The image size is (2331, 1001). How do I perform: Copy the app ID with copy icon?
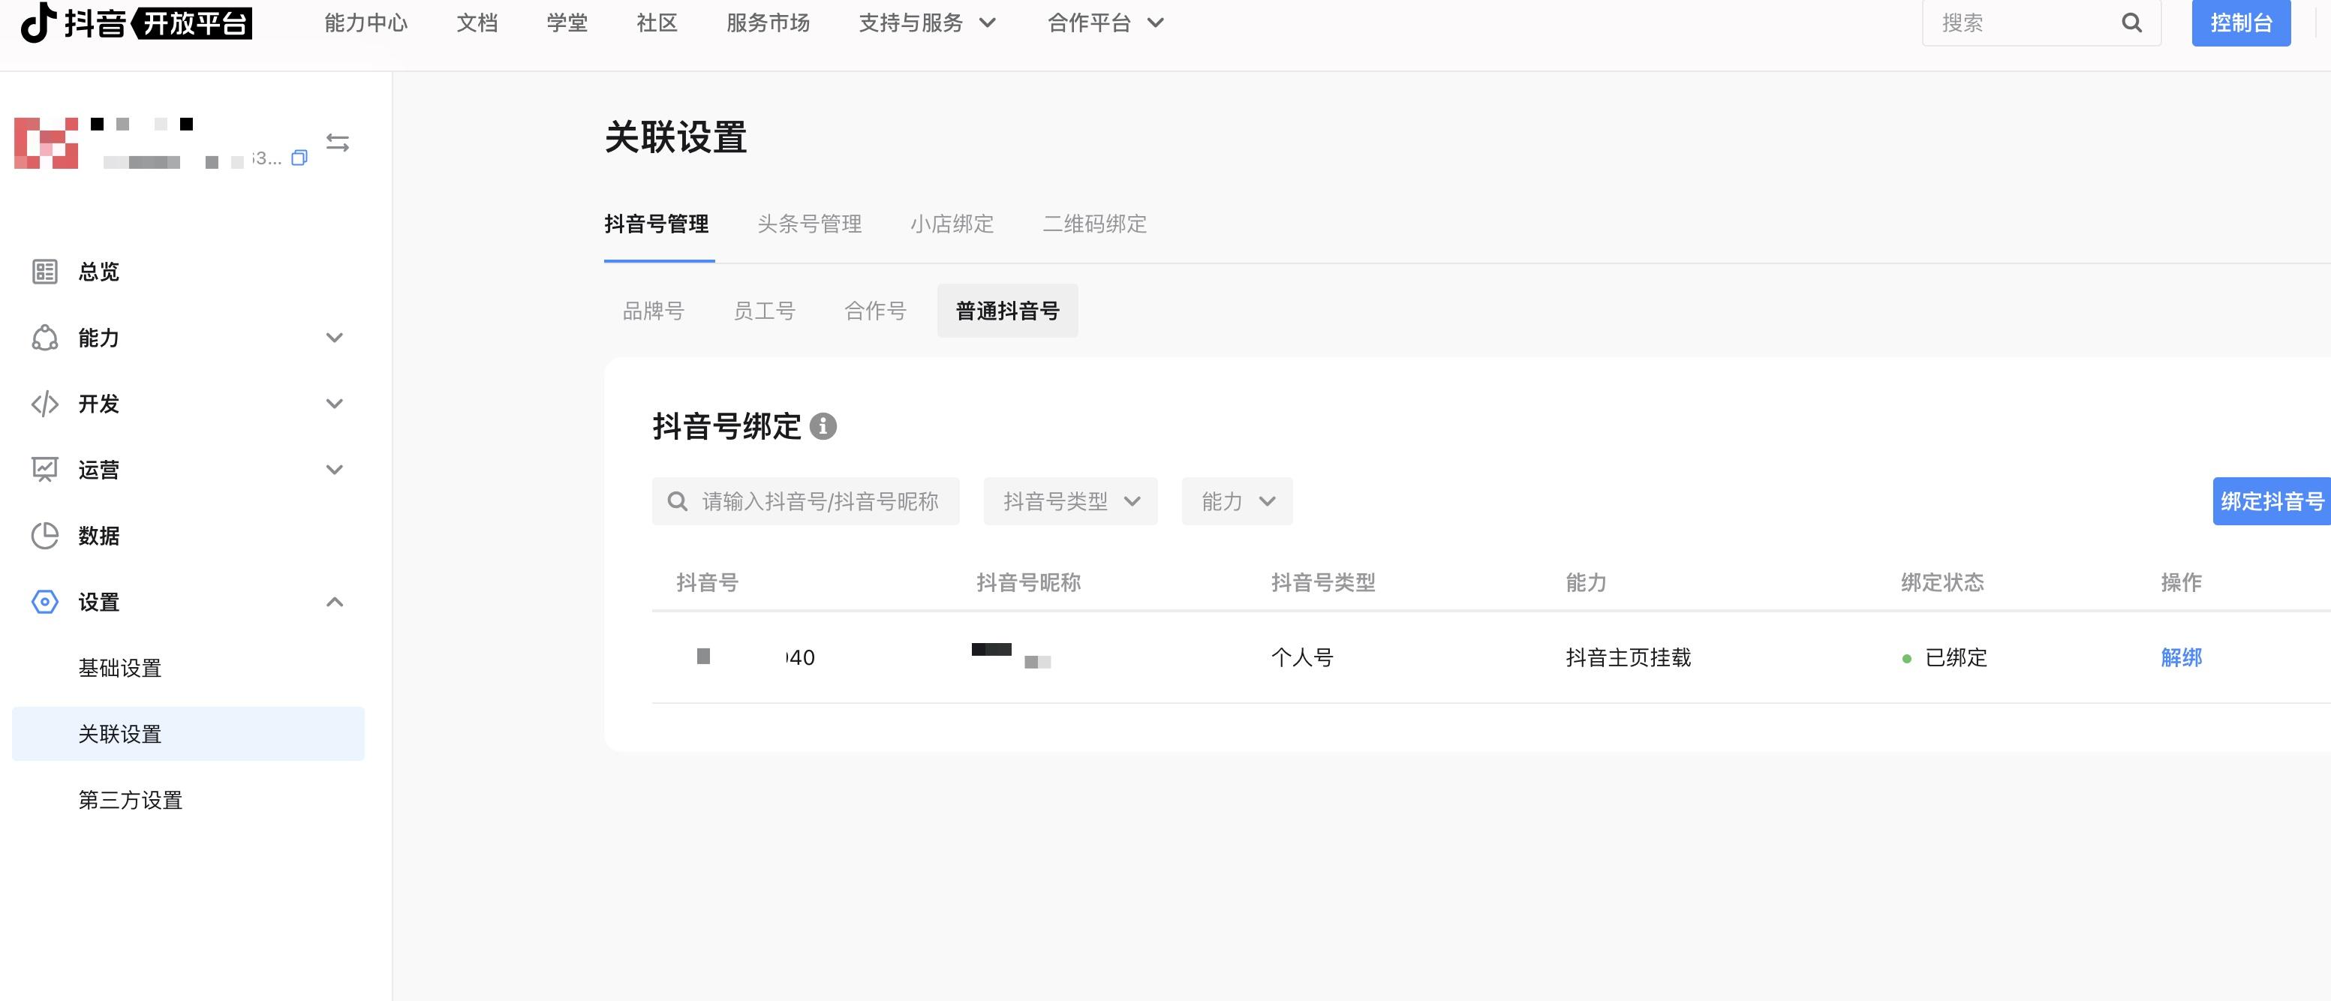click(299, 158)
